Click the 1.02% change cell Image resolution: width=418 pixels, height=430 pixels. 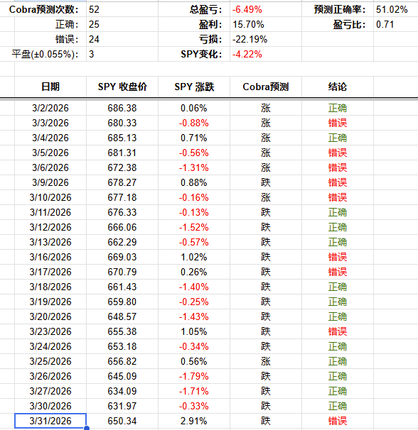pyautogui.click(x=194, y=257)
